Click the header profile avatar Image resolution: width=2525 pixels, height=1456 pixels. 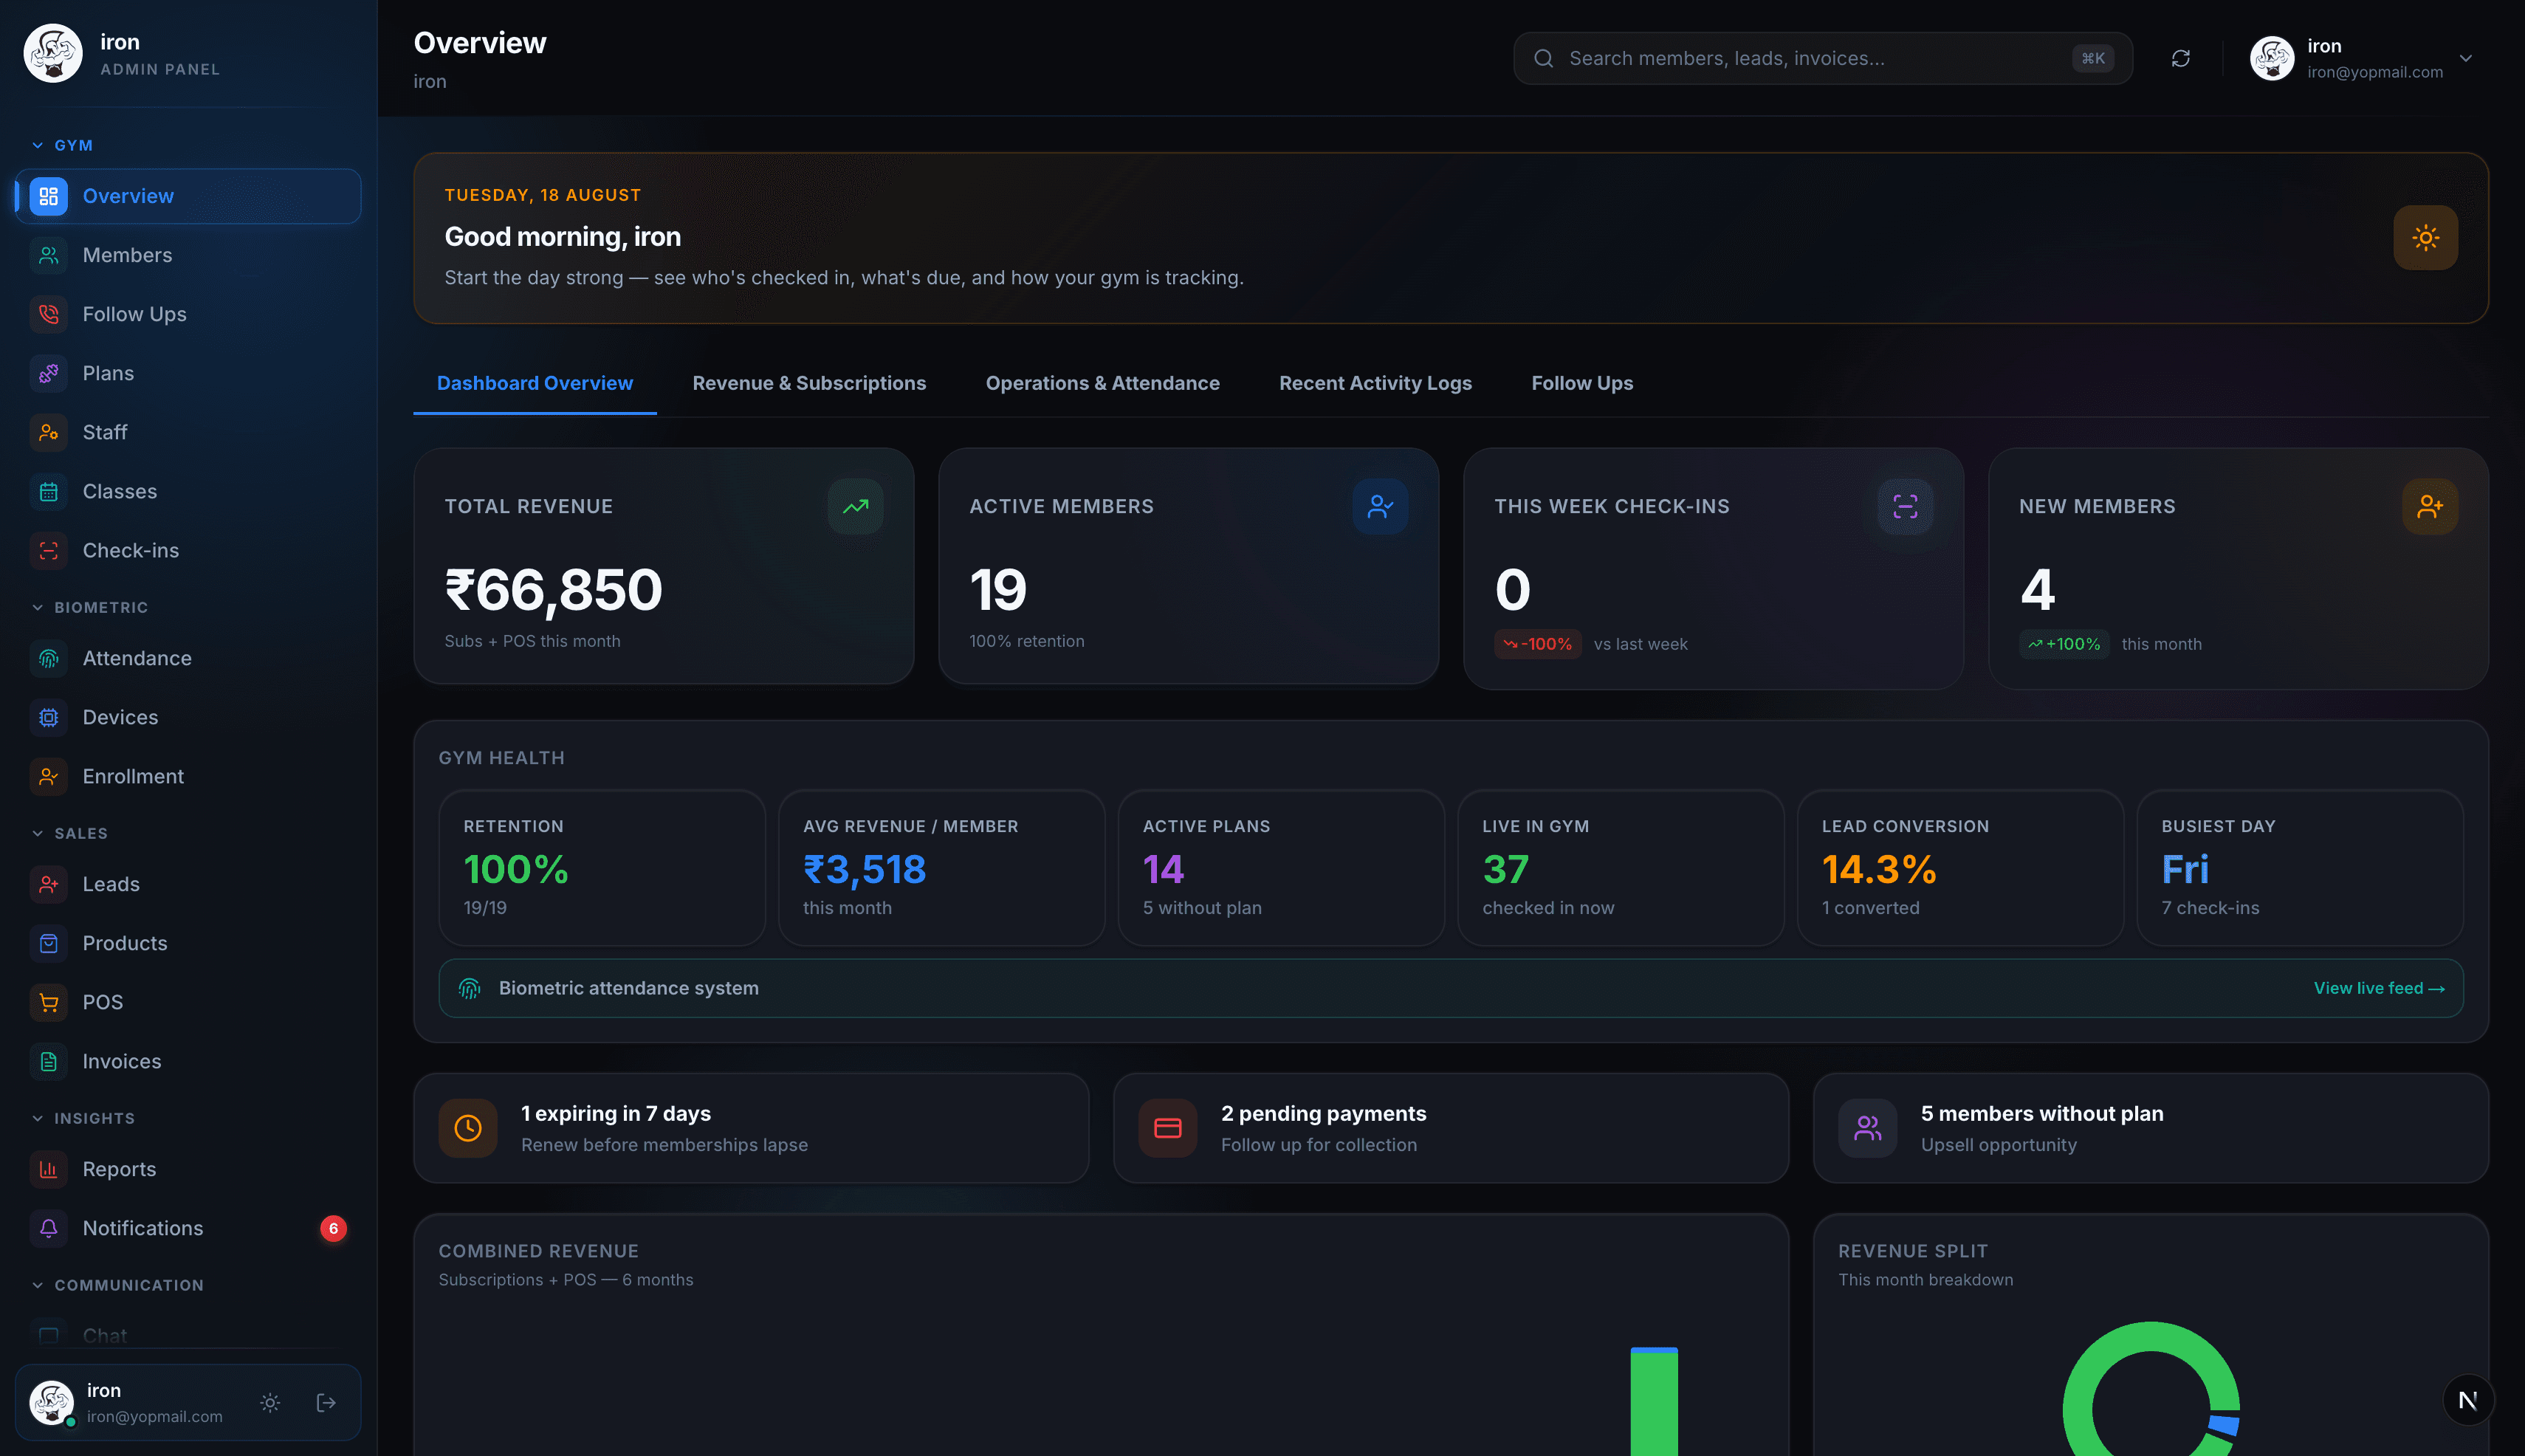(x=2271, y=58)
